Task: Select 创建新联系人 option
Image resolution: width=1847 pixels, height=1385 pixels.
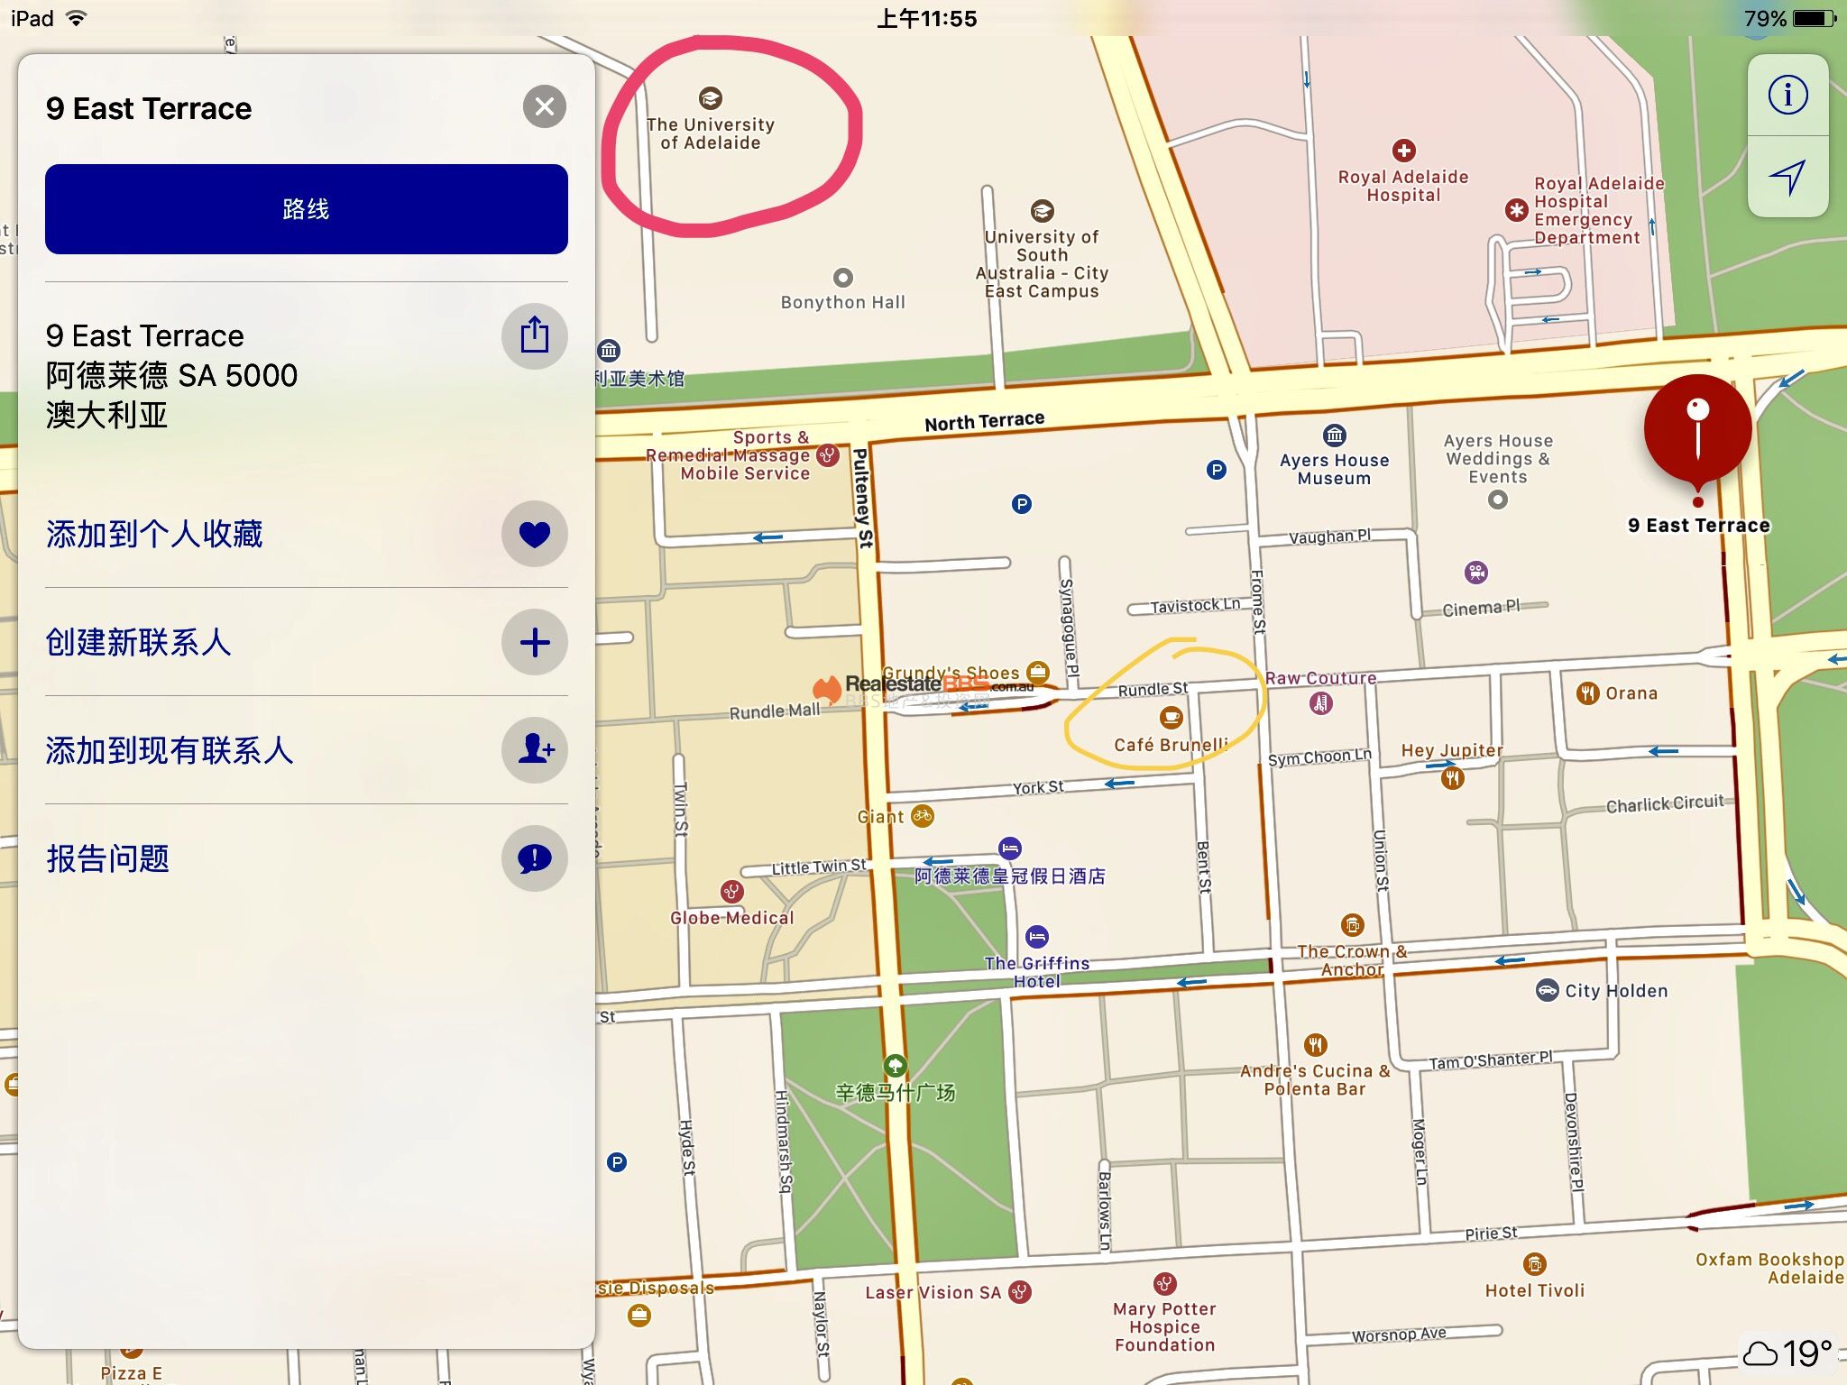Action: point(139,642)
